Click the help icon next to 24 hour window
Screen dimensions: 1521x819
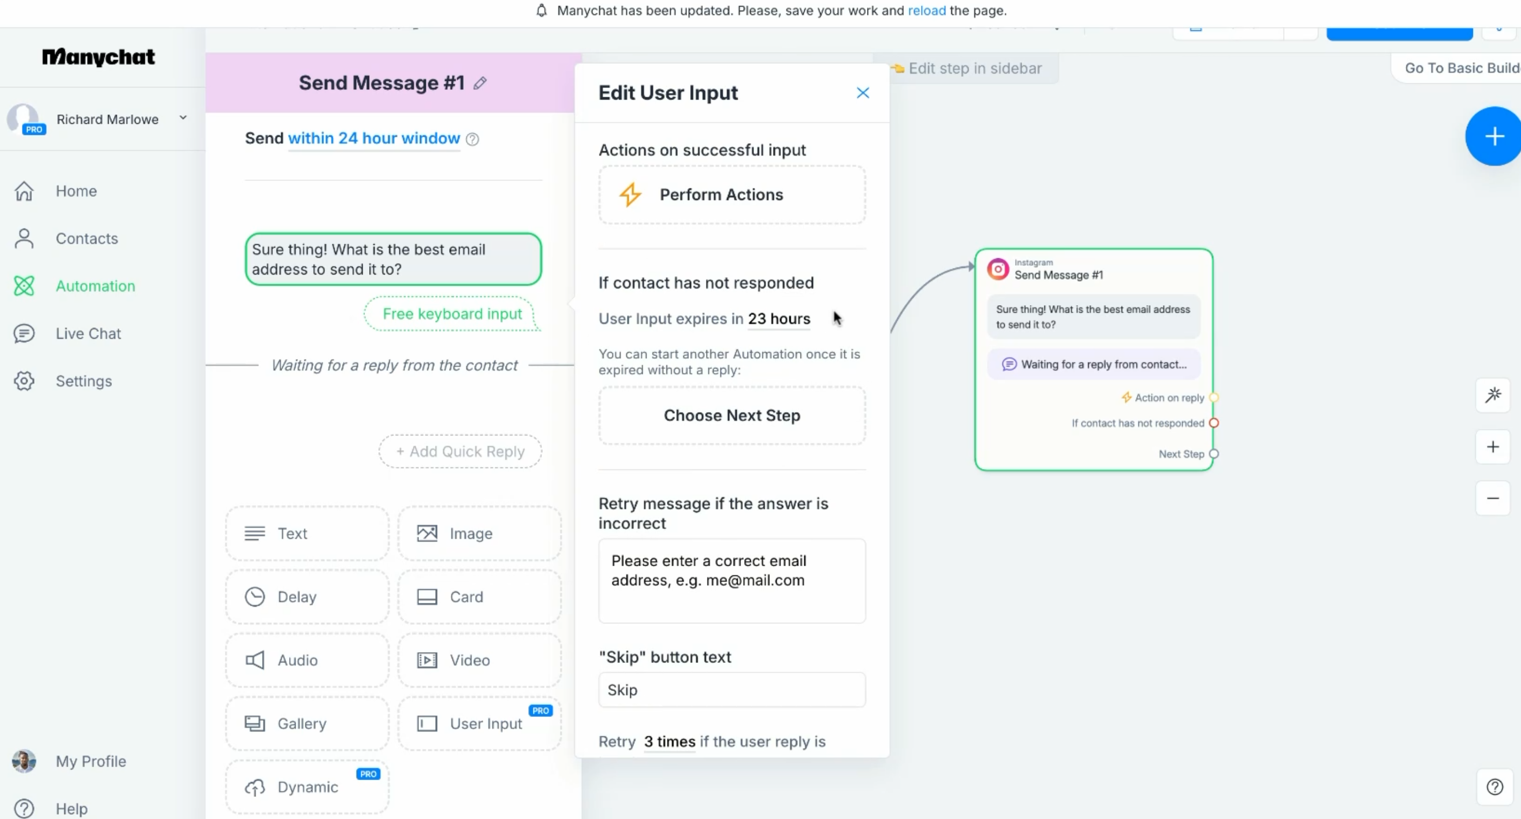point(472,139)
